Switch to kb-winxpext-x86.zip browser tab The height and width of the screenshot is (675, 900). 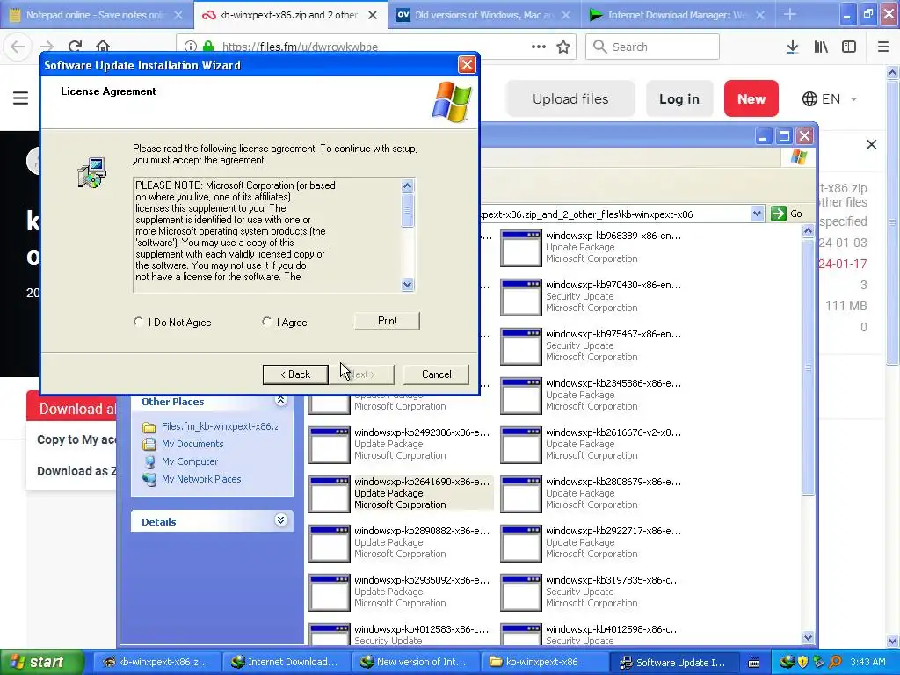pyautogui.click(x=290, y=15)
